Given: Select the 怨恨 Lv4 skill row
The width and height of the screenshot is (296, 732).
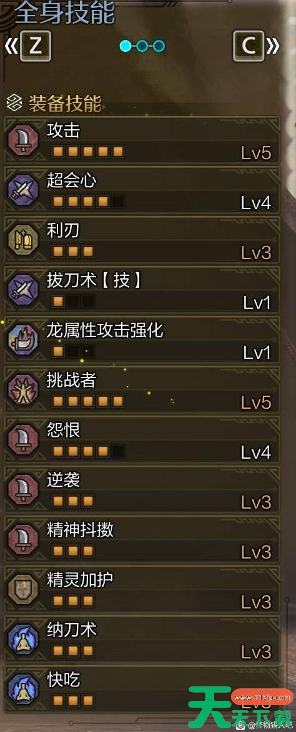Looking at the screenshot, I should 142,439.
